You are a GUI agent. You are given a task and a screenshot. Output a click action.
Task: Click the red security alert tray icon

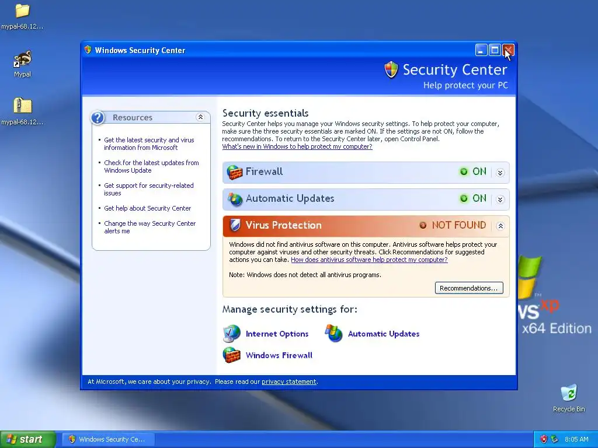click(544, 439)
